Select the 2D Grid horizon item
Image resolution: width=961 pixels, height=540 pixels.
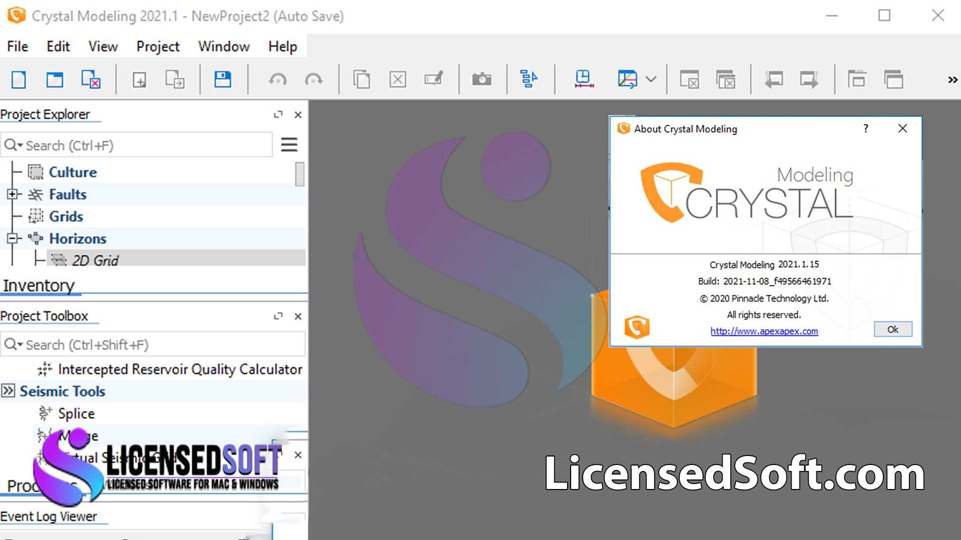pyautogui.click(x=95, y=260)
